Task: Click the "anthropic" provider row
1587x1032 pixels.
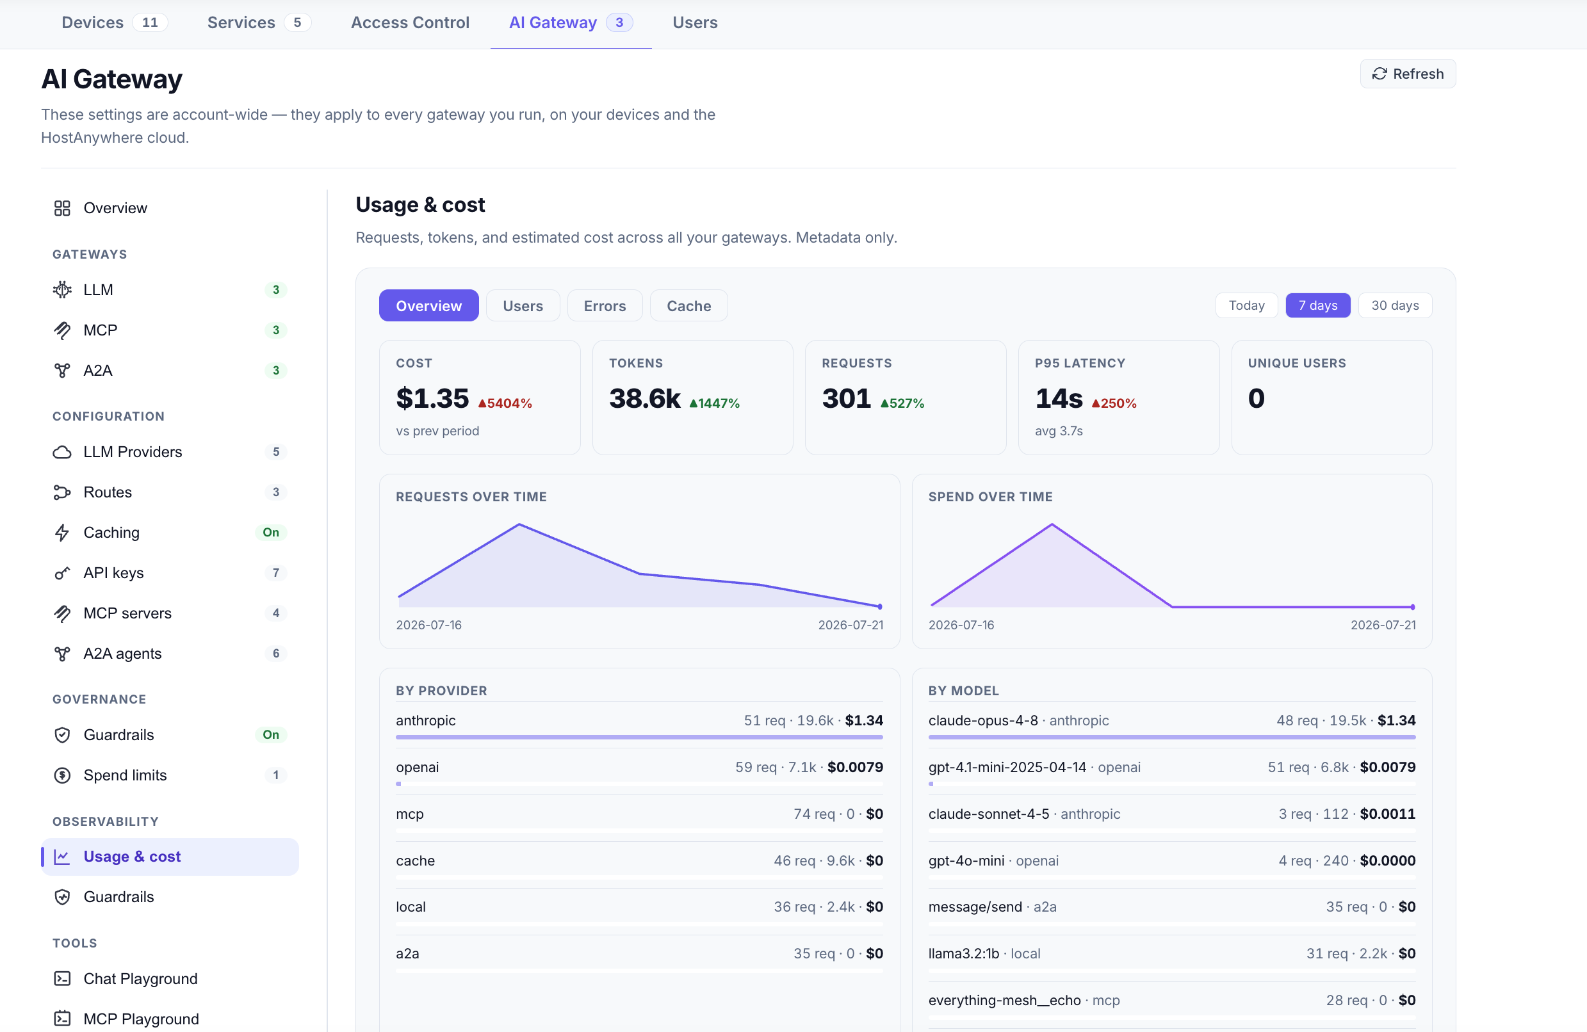Action: (x=639, y=725)
